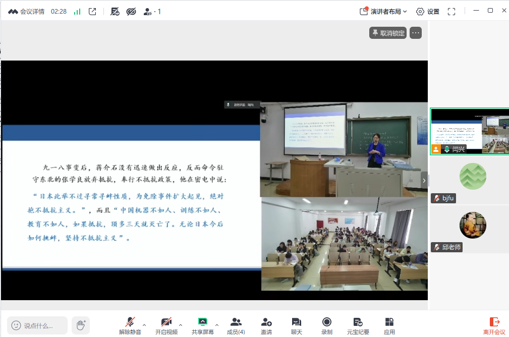Expand video options arrow beside 开启视频

pos(181,325)
